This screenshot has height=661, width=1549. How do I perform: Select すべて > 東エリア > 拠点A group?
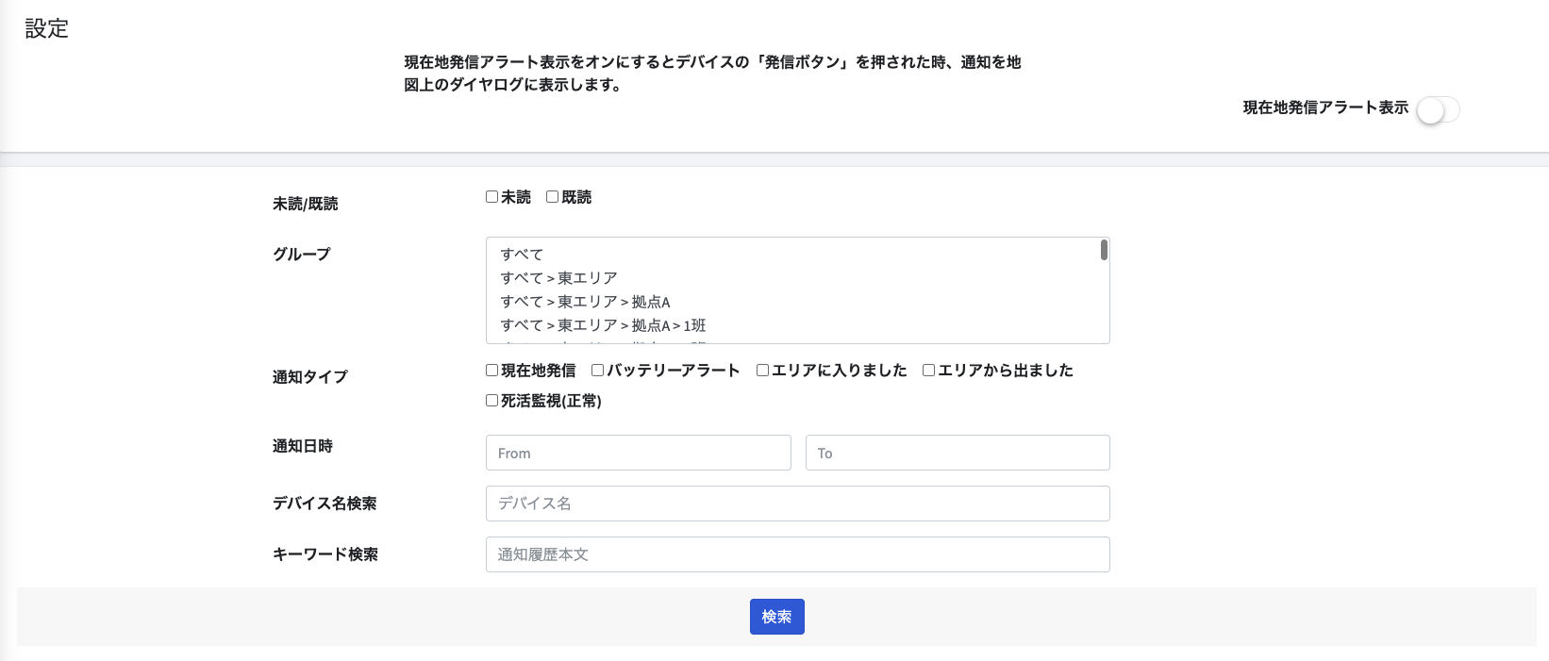pyautogui.click(x=585, y=302)
